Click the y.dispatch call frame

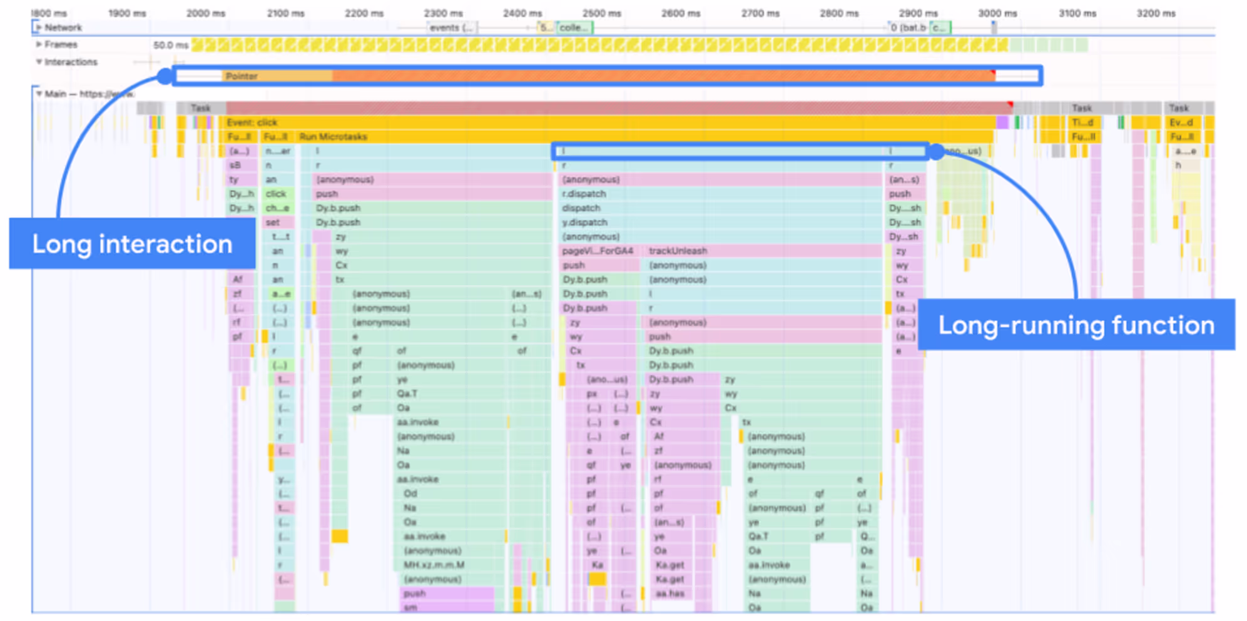click(720, 223)
